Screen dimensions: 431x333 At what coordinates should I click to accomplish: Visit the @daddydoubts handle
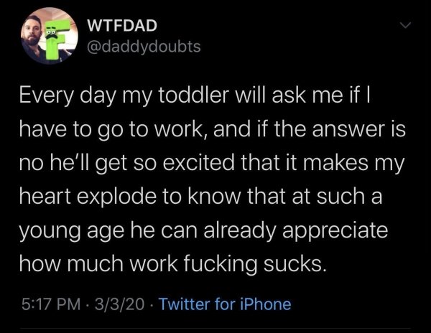click(144, 47)
